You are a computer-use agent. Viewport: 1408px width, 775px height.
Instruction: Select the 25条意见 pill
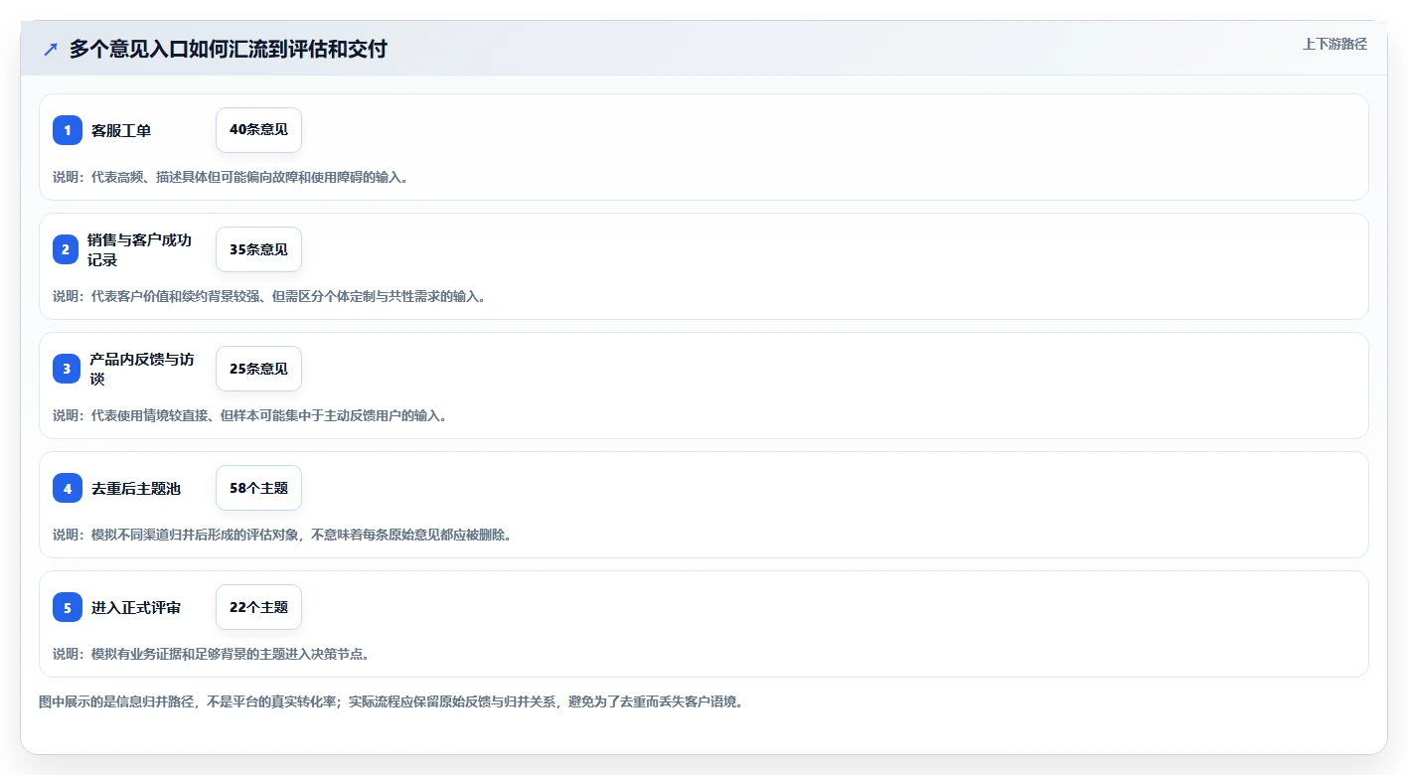[x=258, y=369]
